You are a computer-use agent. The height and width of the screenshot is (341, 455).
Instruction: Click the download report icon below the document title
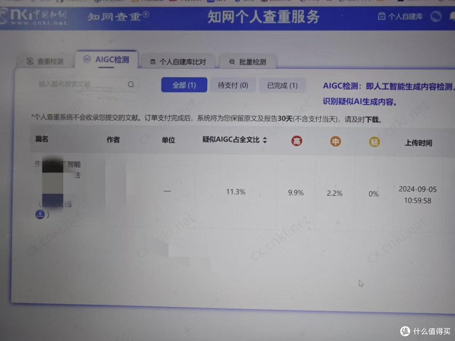point(40,214)
